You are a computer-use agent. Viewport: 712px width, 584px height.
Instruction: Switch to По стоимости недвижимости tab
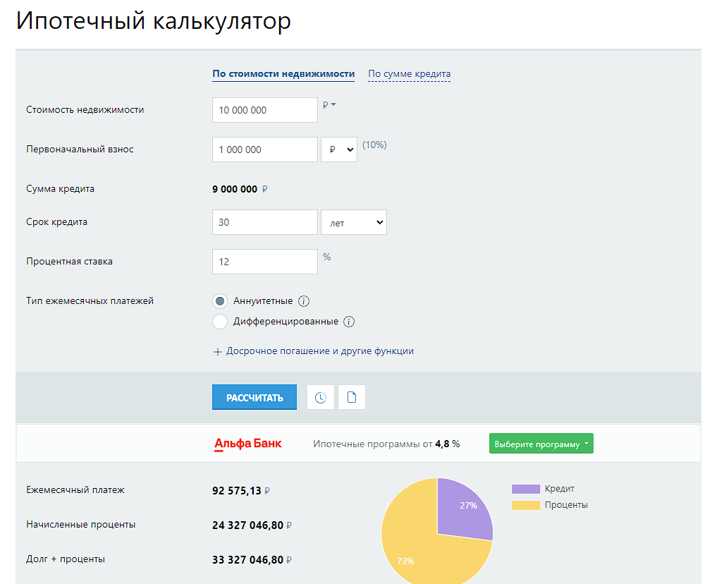(283, 73)
